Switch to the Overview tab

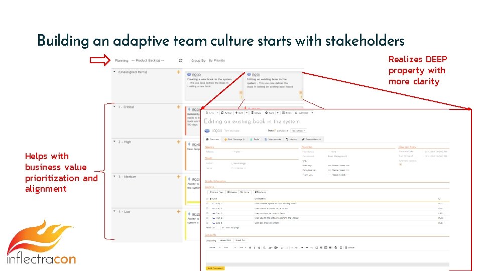click(212, 140)
